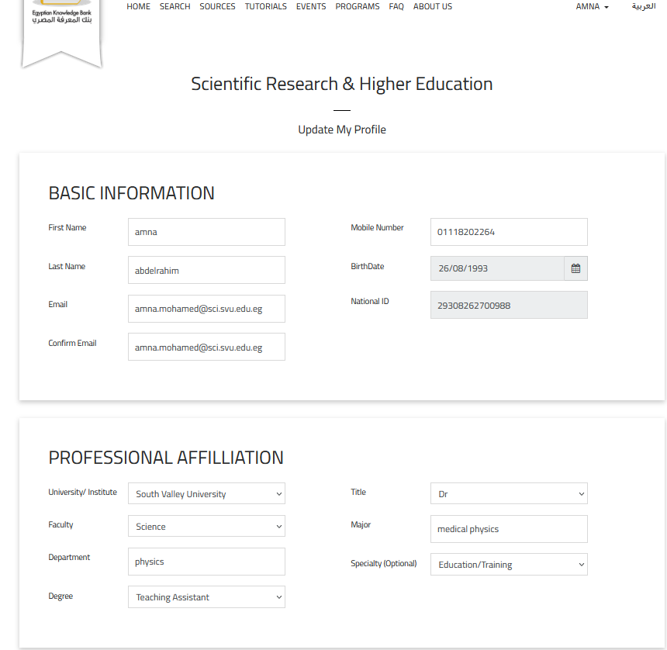The height and width of the screenshot is (650, 667).
Task: Select the TUTORIALS menu item
Action: pos(265,6)
